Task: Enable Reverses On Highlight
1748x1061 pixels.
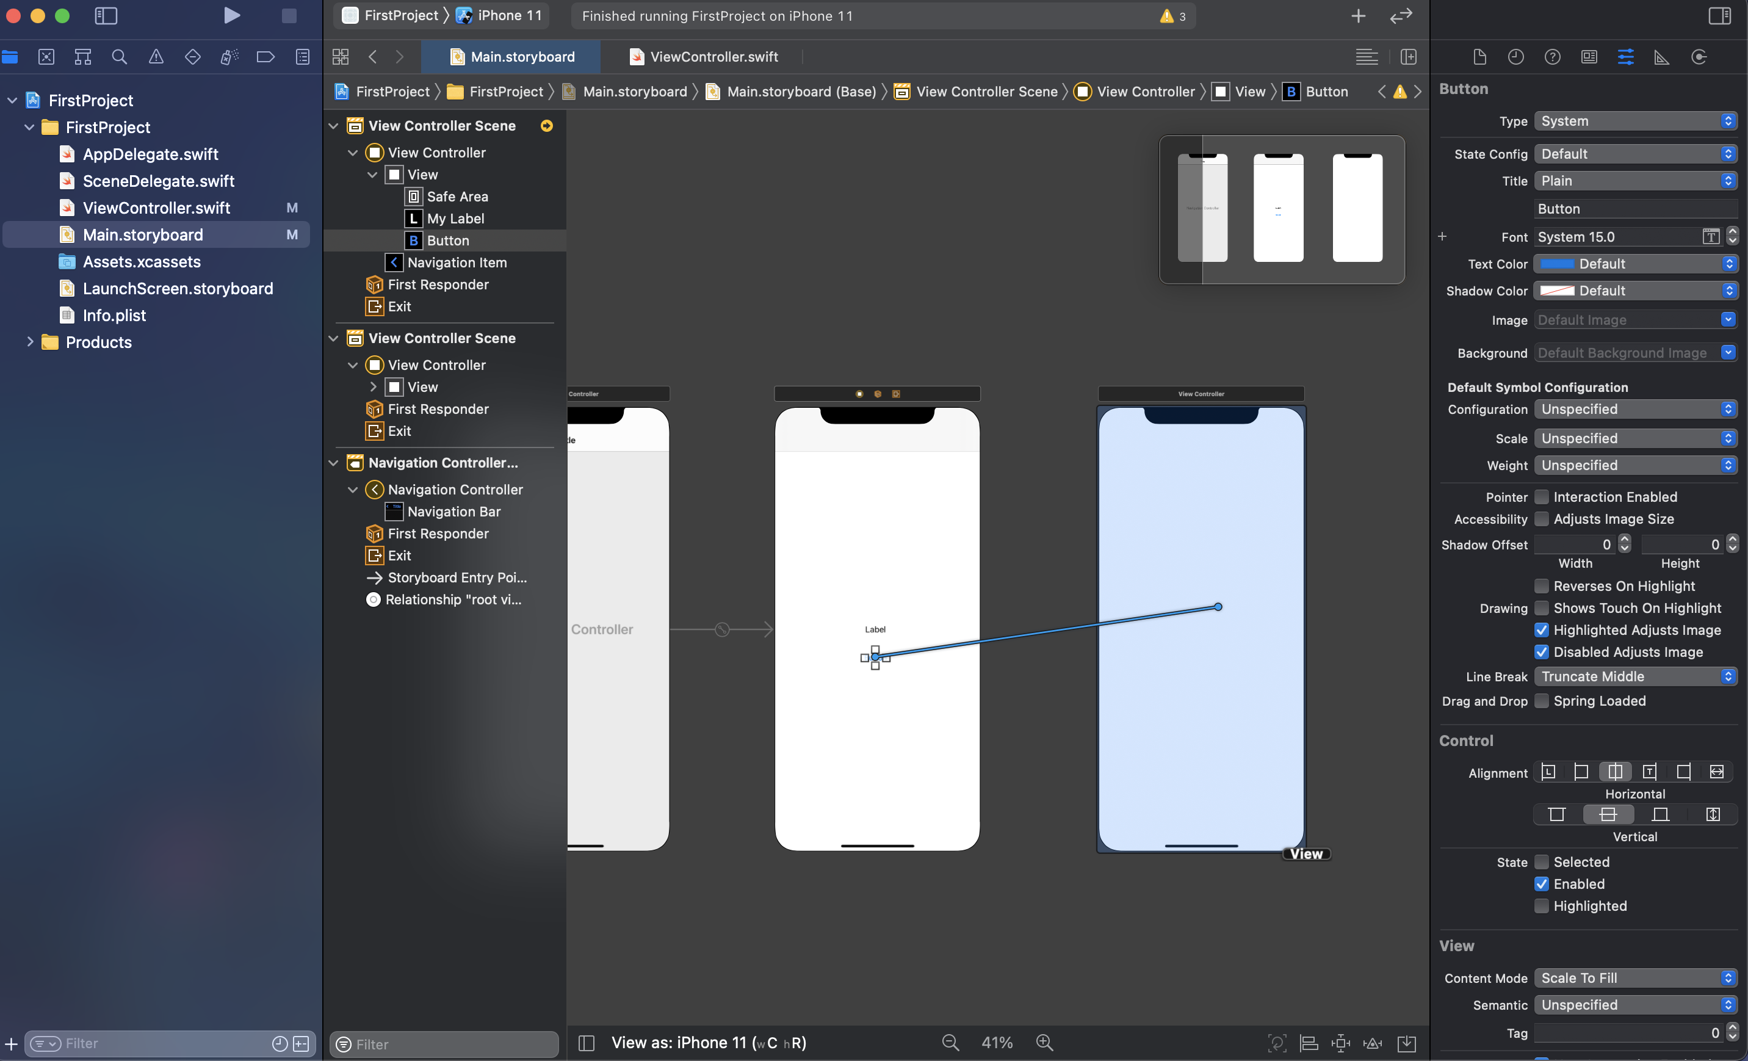Action: [x=1542, y=586]
